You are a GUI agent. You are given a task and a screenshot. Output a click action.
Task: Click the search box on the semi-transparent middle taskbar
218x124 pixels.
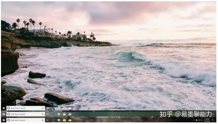26,114
